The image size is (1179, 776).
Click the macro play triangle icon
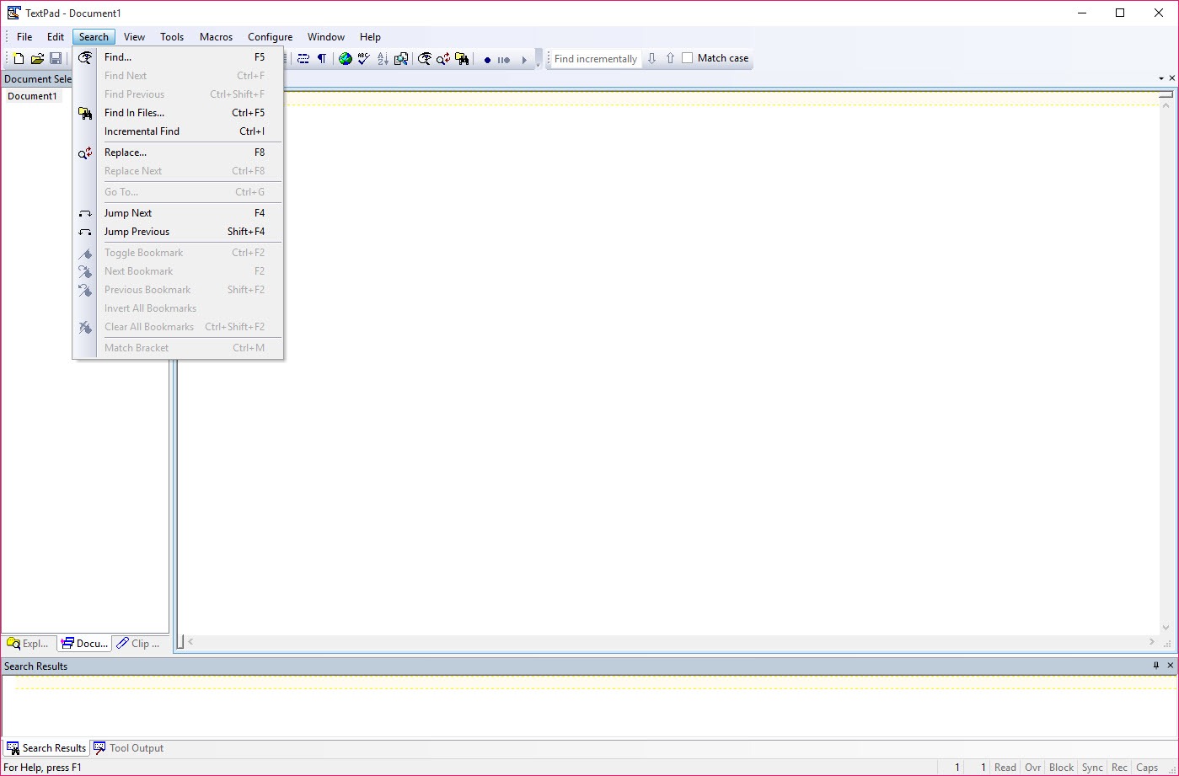tap(523, 60)
